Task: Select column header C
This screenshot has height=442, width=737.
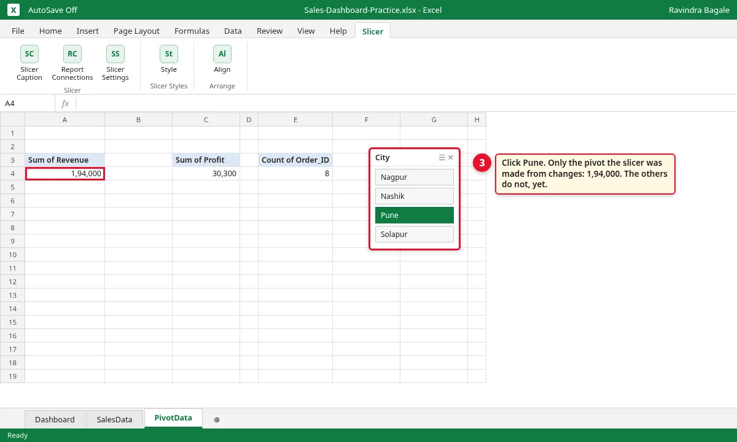Action: click(206, 120)
